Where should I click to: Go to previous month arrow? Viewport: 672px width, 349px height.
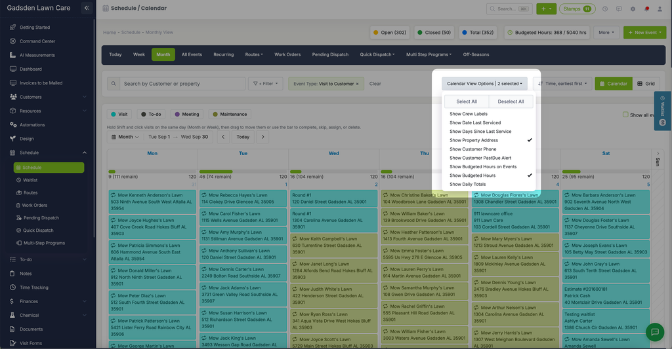pyautogui.click(x=223, y=137)
